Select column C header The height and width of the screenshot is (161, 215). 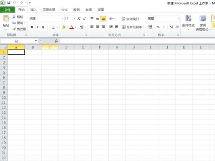click(49, 47)
